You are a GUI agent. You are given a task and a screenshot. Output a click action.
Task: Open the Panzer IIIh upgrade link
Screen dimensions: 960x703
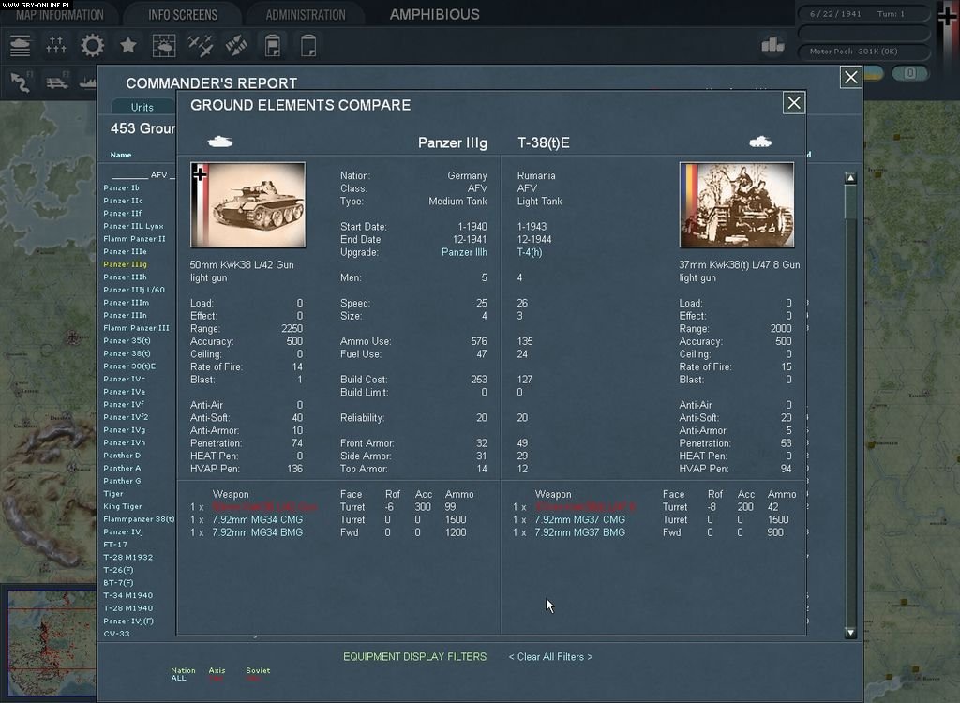(x=464, y=252)
